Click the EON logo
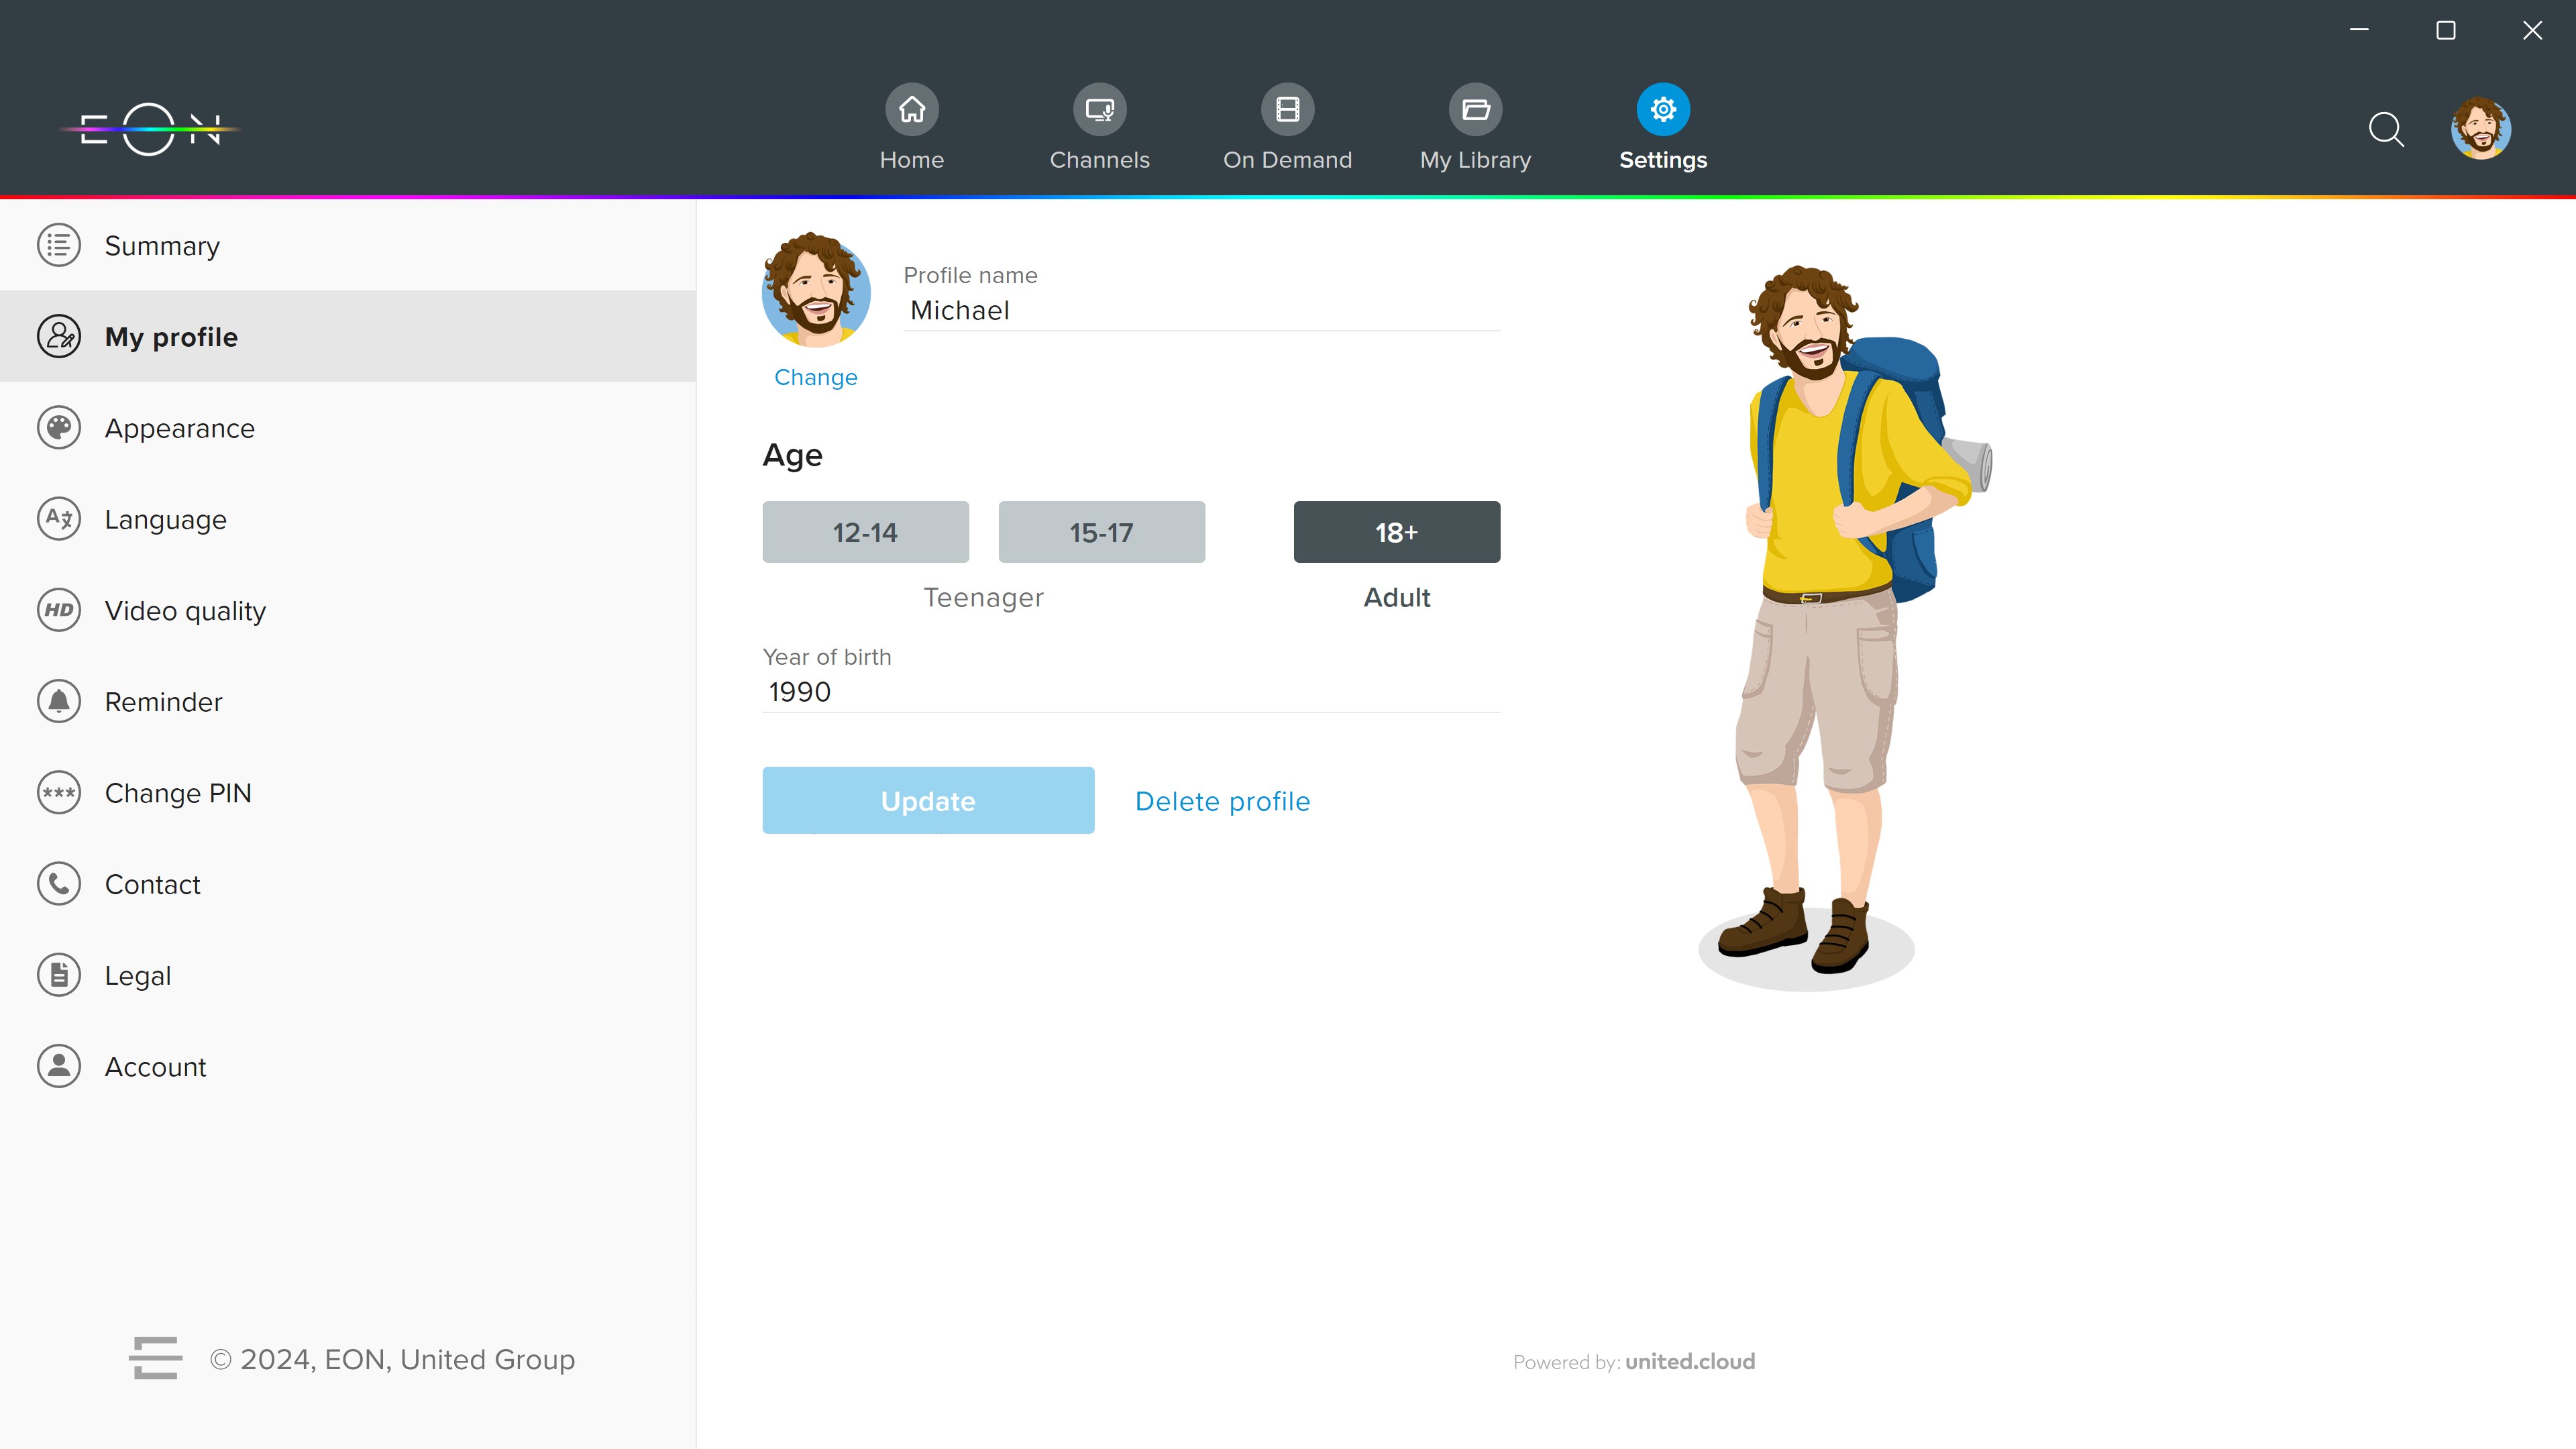 tap(150, 129)
